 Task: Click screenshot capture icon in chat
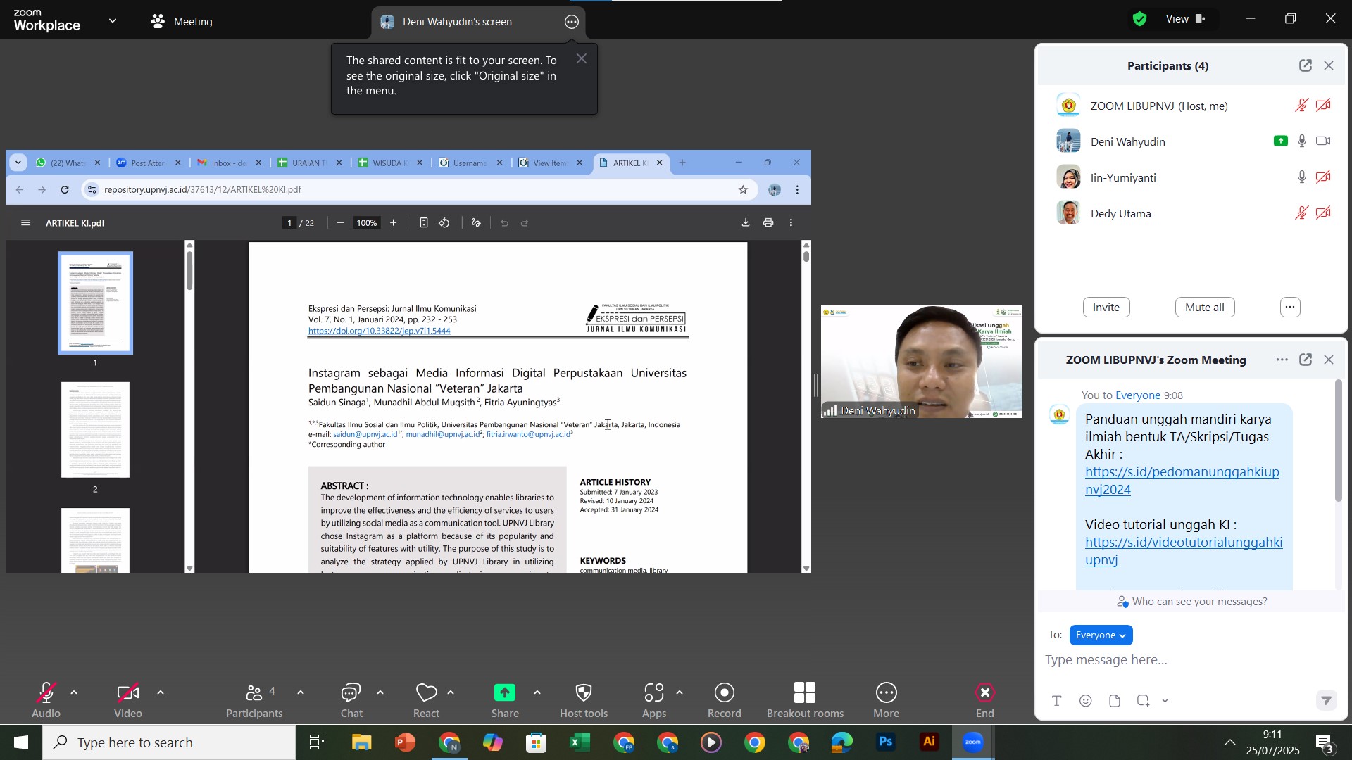[1144, 701]
